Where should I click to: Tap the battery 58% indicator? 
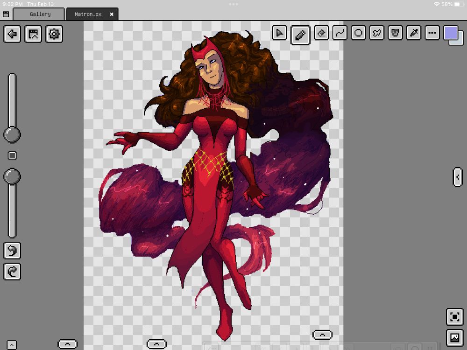[453, 4]
